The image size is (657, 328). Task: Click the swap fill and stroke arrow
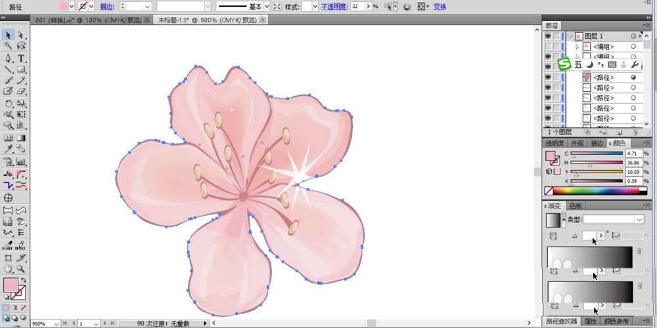point(24,280)
